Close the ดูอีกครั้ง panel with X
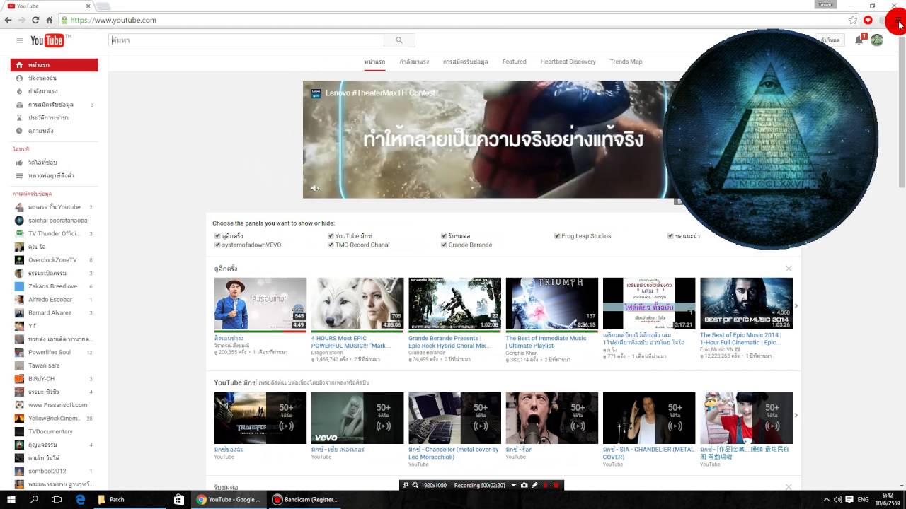This screenshot has width=906, height=509. click(789, 269)
